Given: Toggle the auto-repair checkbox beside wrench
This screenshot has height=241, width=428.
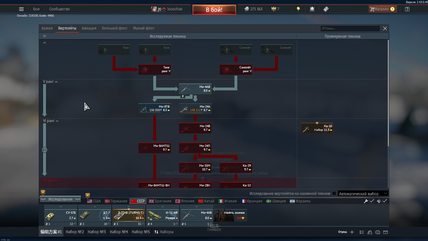Looking at the screenshot, I should click(372, 201).
